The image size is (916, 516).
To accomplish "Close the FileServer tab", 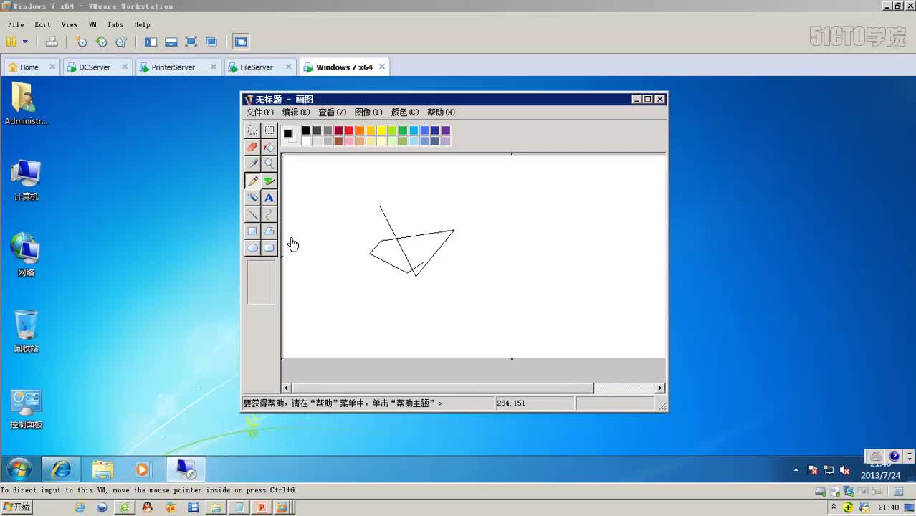I will pyautogui.click(x=289, y=67).
